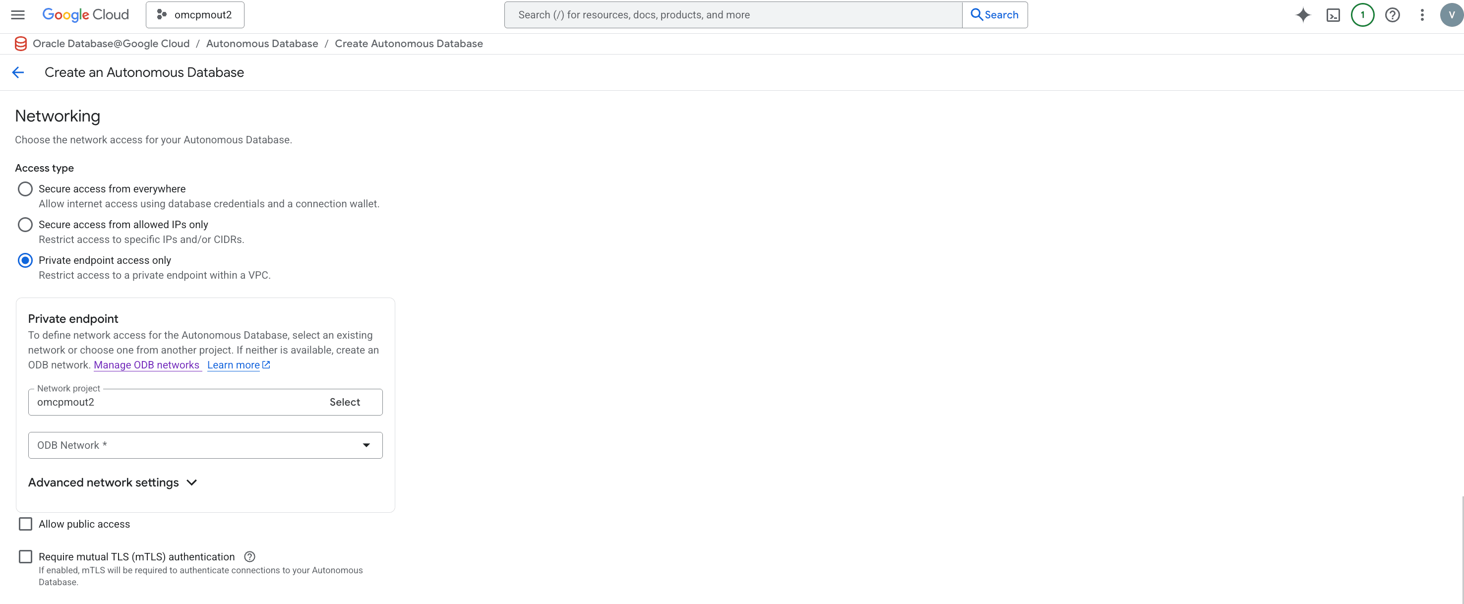The height and width of the screenshot is (604, 1464).
Task: View notifications with one pending item
Action: [x=1362, y=15]
